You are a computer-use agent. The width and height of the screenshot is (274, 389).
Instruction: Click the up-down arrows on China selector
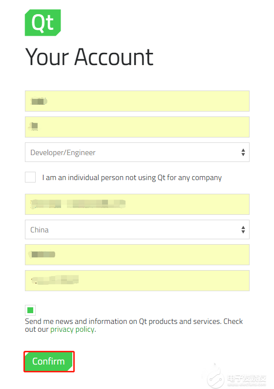(x=243, y=229)
